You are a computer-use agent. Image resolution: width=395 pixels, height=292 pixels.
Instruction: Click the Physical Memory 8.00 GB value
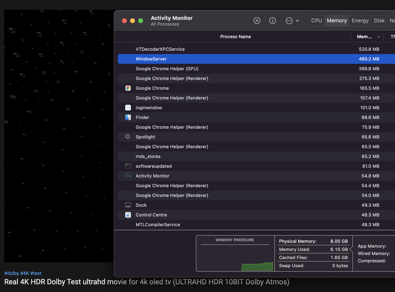(339, 241)
